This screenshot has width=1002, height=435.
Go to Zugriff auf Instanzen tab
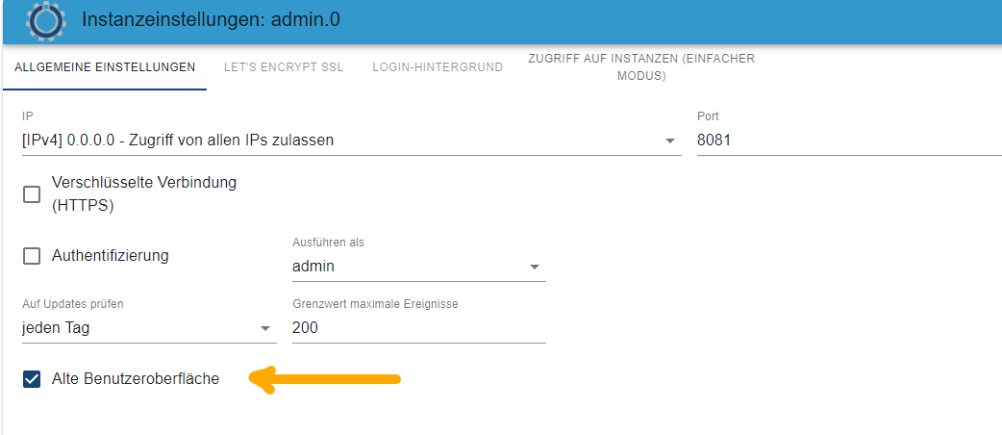[641, 67]
